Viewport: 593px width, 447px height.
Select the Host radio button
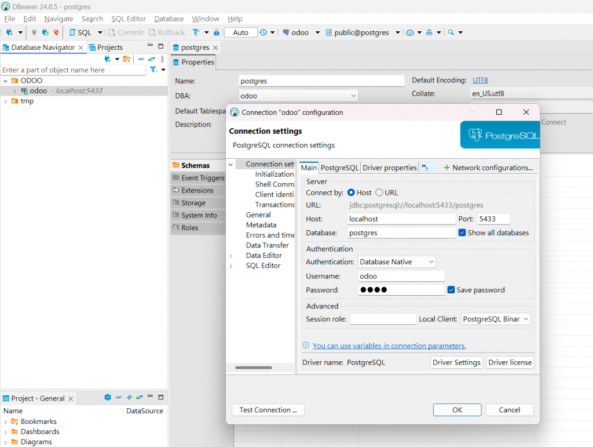[x=351, y=192]
